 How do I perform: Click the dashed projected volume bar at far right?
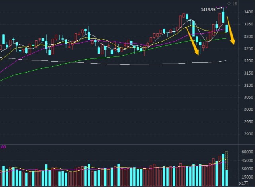point(227,159)
